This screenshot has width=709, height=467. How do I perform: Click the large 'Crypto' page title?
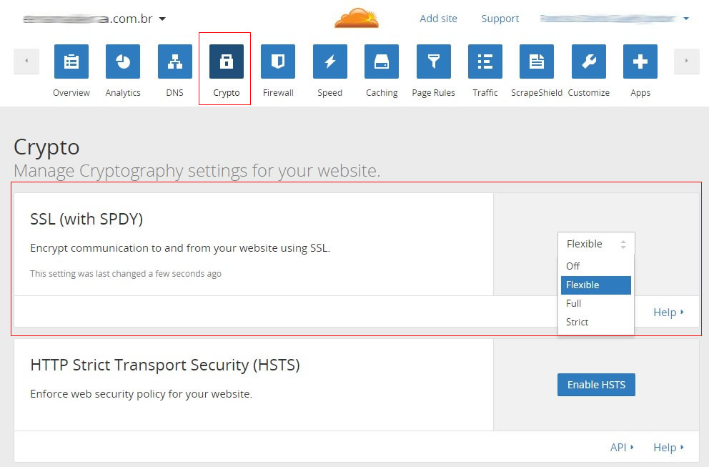tap(46, 147)
